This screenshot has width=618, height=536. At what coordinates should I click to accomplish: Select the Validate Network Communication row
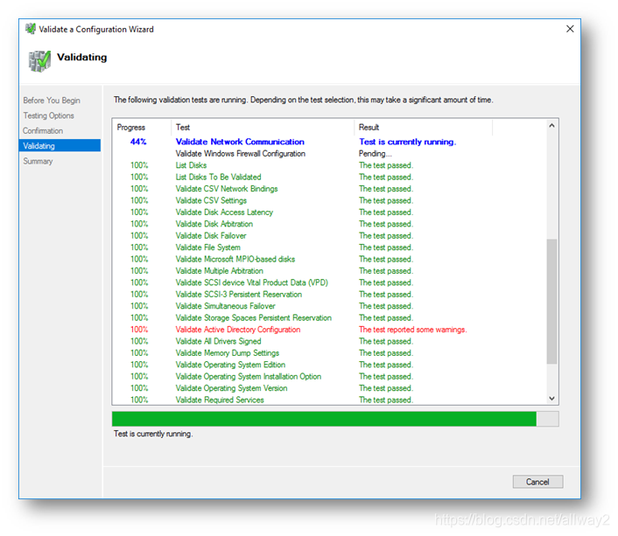click(x=329, y=142)
